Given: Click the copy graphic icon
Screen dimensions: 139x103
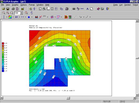Looking at the screenshot, I should pos(61,9).
